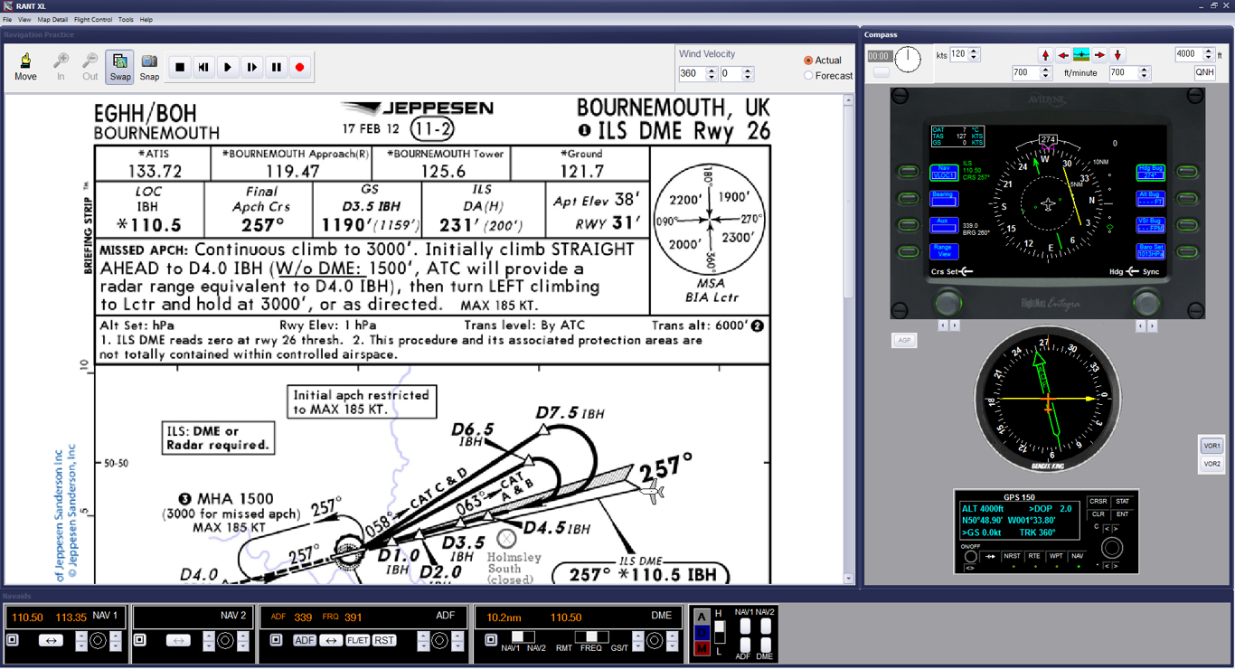Click the ADF mode button in ADF radio
Viewport: 1235px width, 669px height.
point(305,640)
